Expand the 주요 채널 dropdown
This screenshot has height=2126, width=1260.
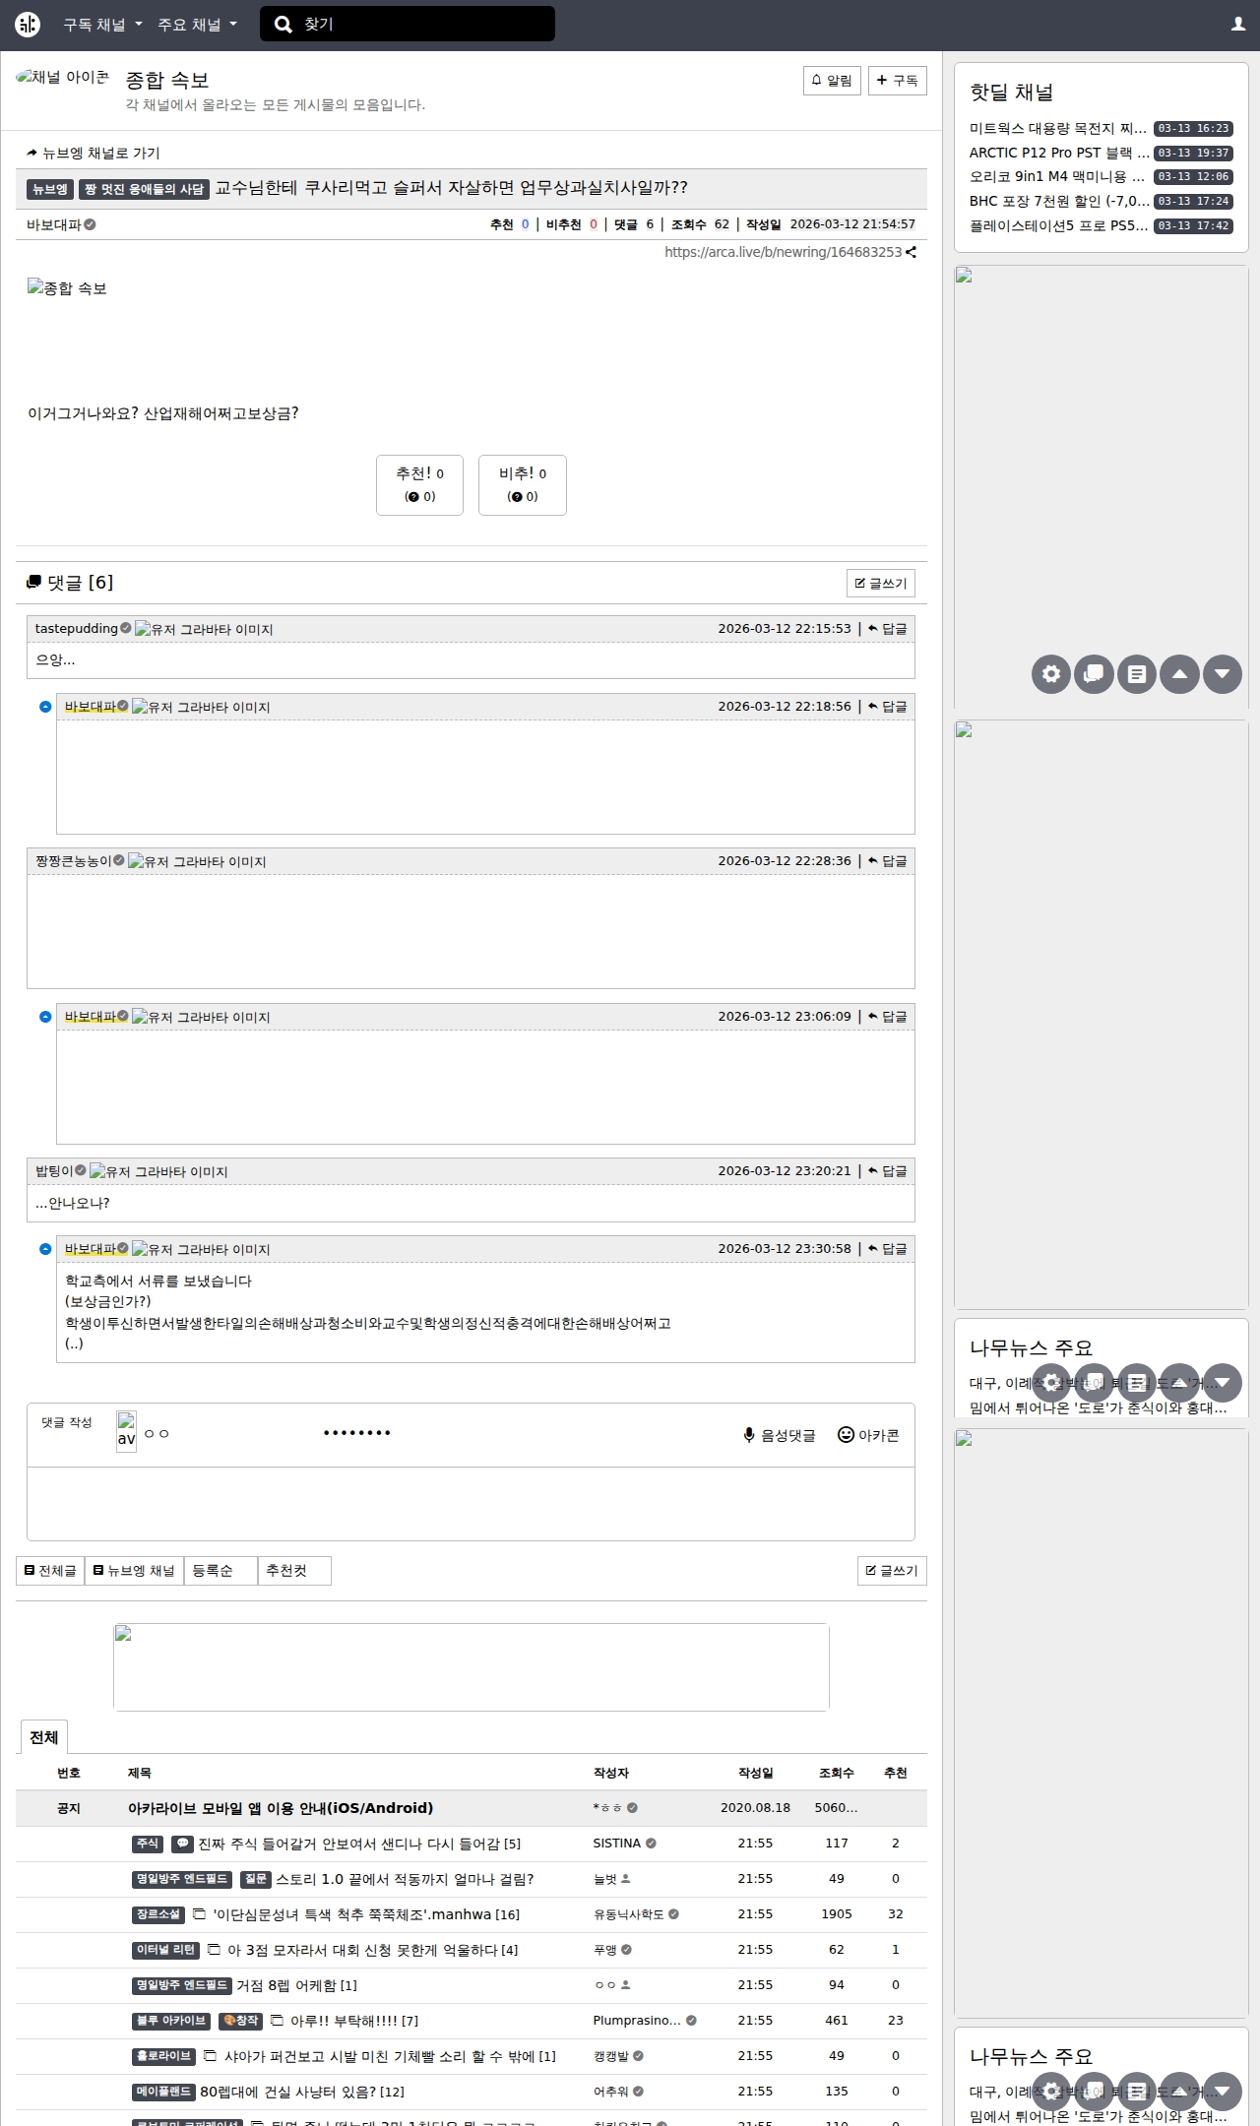(197, 25)
